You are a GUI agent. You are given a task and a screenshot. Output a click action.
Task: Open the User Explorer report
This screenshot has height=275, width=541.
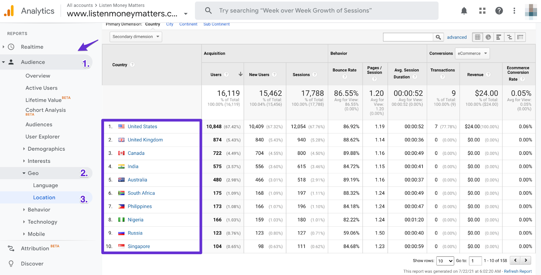[43, 136]
